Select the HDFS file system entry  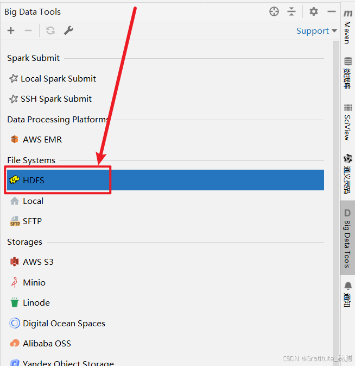click(166, 180)
